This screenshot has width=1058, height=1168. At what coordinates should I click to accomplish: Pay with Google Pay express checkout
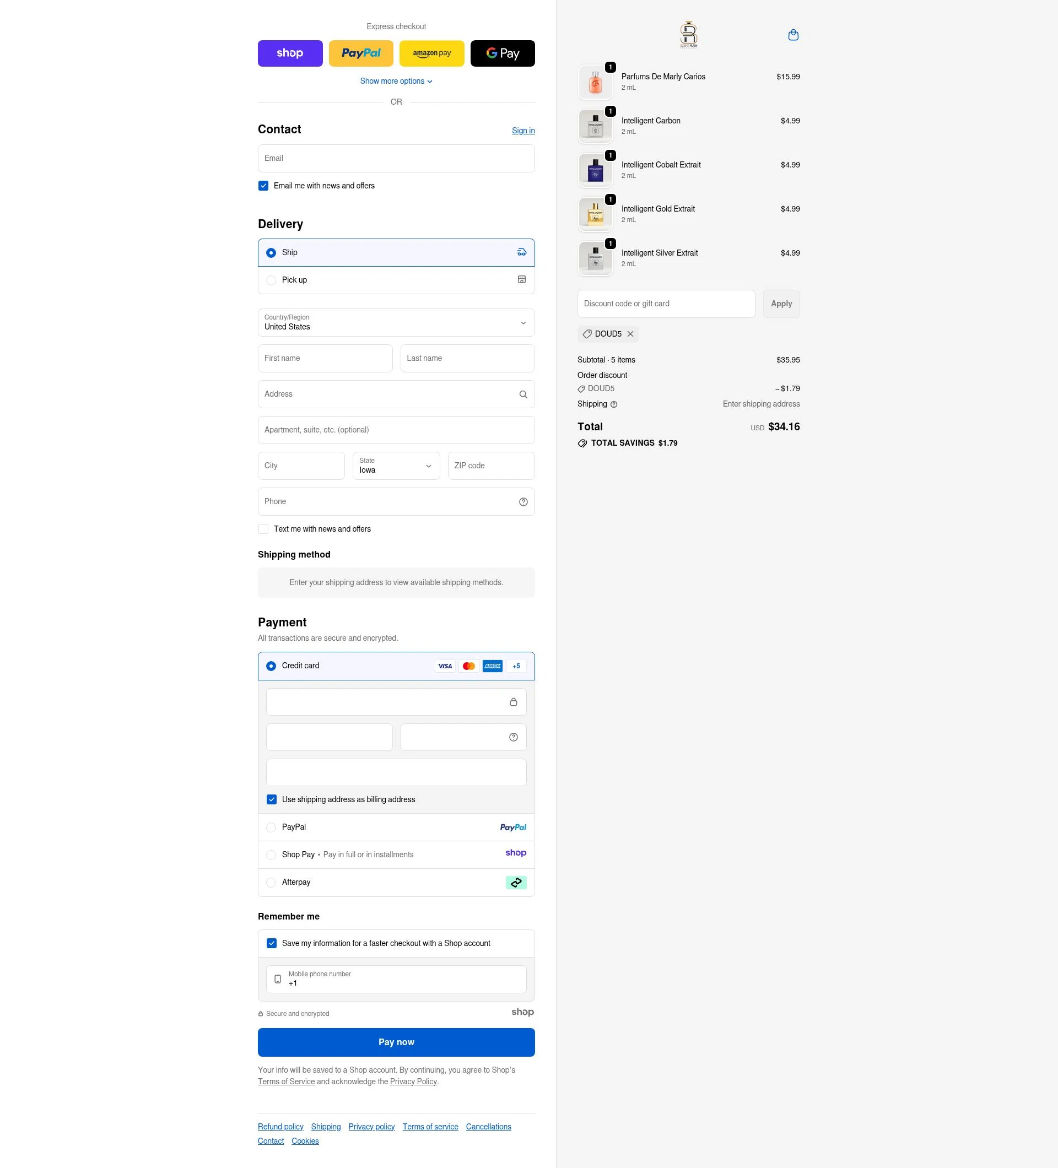point(503,53)
